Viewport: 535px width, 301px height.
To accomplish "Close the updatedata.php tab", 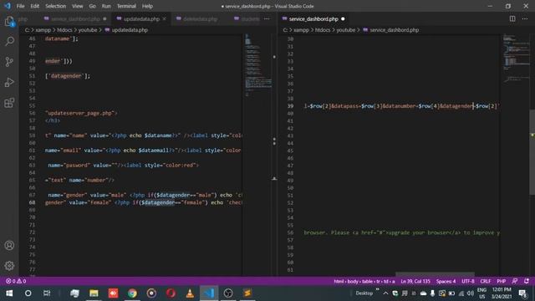I will [x=165, y=18].
